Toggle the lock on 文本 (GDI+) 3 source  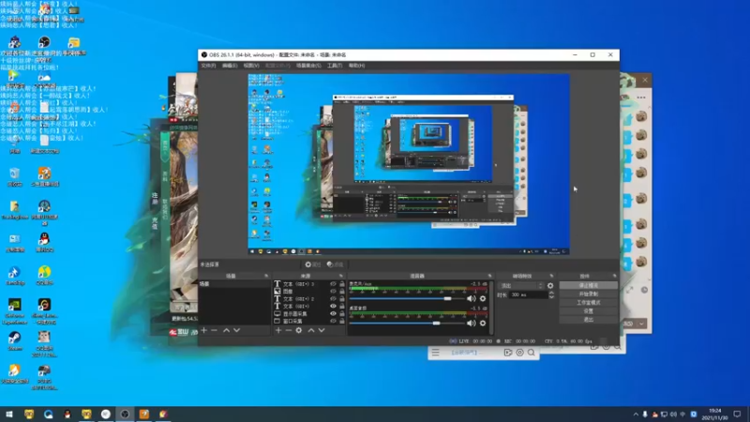point(342,284)
